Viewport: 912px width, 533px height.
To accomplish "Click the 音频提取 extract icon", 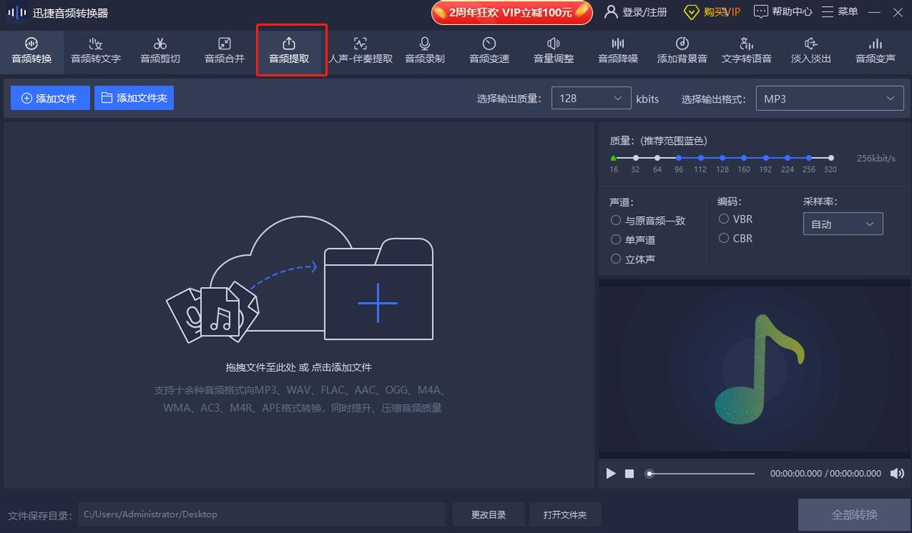I will [x=289, y=44].
